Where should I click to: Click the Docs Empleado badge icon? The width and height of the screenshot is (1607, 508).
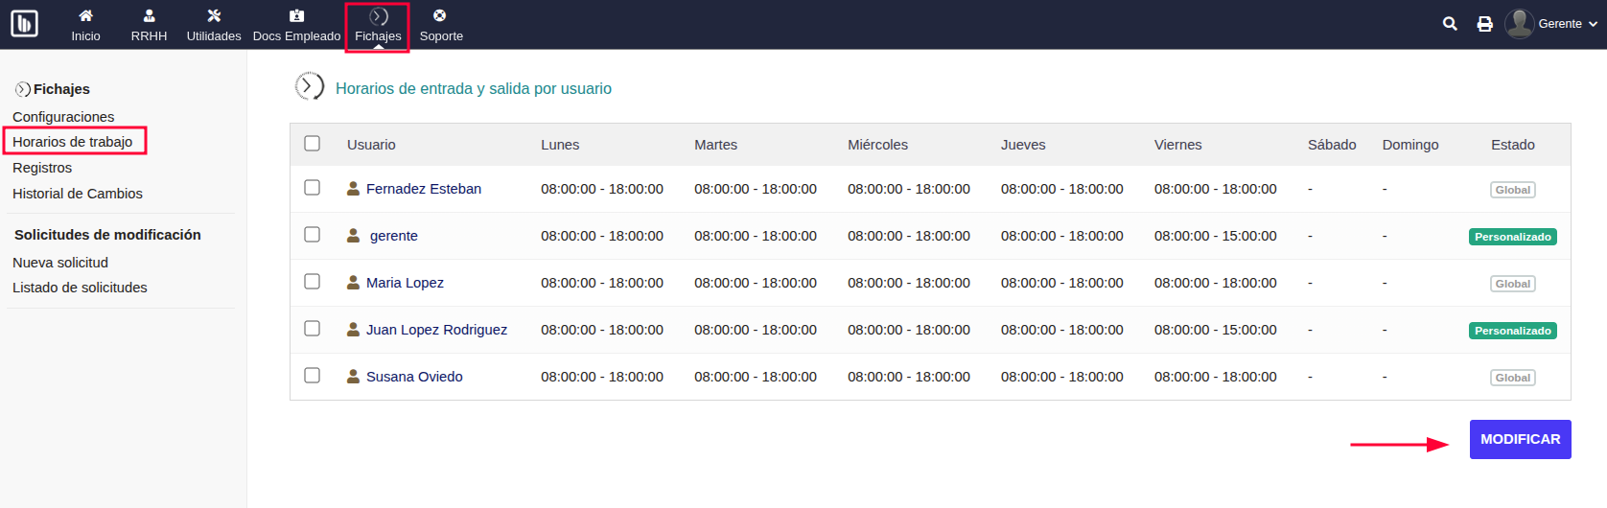point(296,15)
